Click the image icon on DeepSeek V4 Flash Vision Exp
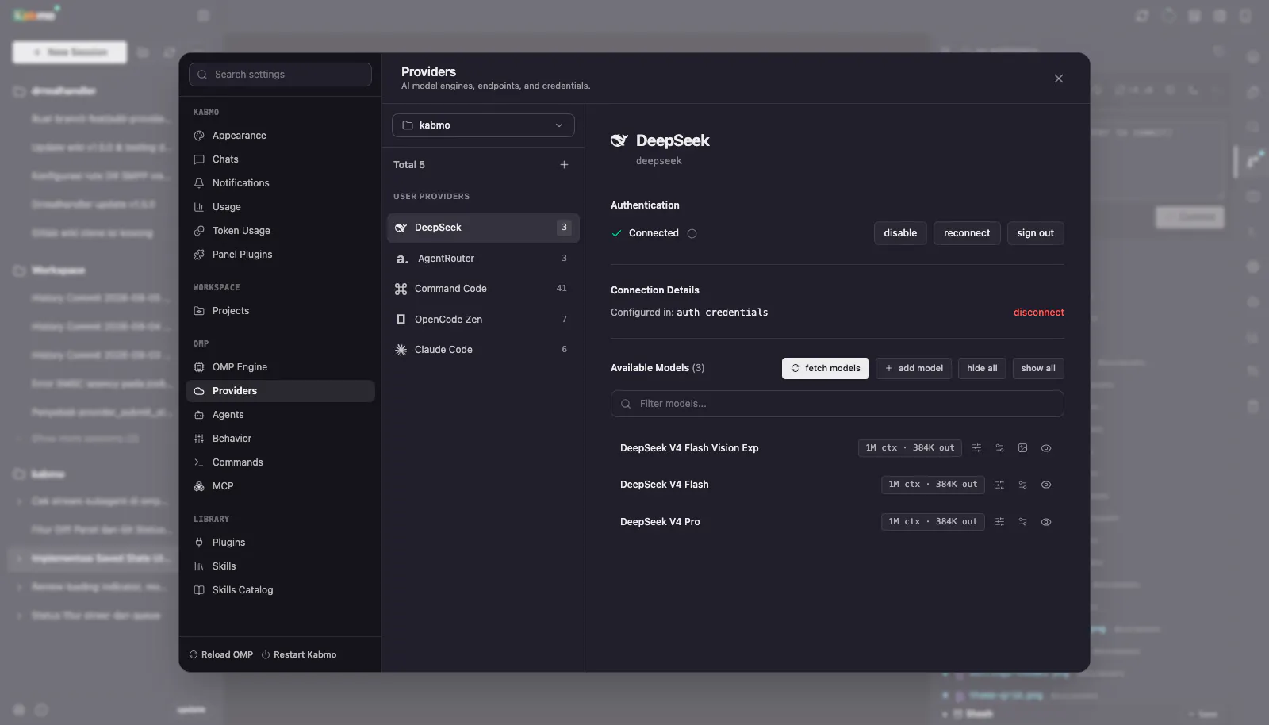This screenshot has height=725, width=1269. 1022,448
